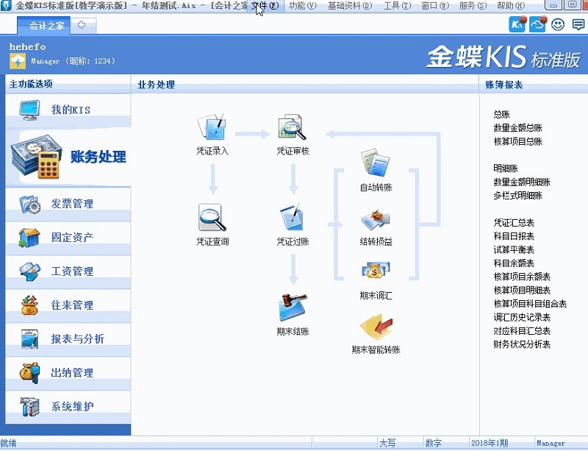The image size is (588, 451).
Task: Select 固定资产 module in sidebar
Action: tap(68, 238)
